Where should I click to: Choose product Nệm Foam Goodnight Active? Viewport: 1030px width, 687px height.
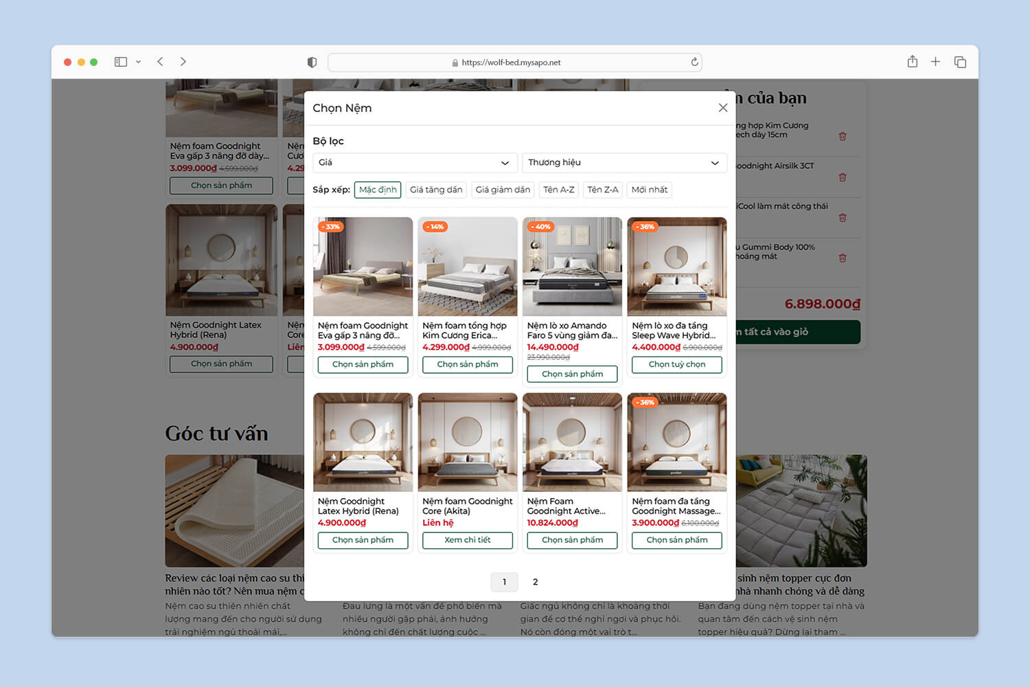[x=572, y=540]
